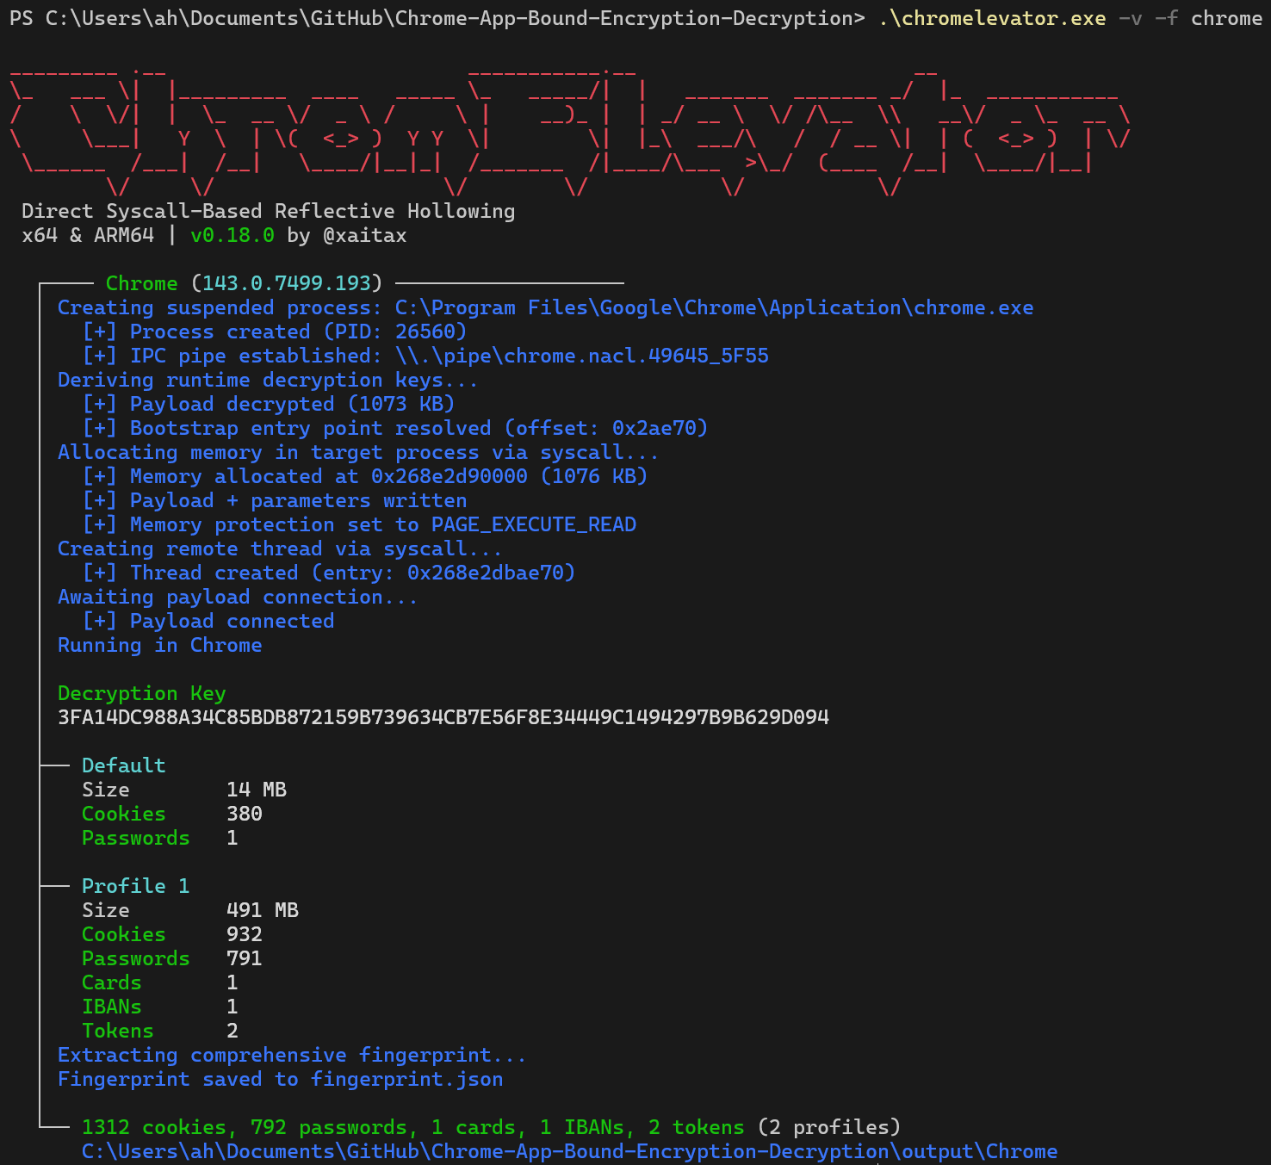Click the 'Creating suspended process:' label
The image size is (1271, 1165).
pyautogui.click(x=220, y=307)
